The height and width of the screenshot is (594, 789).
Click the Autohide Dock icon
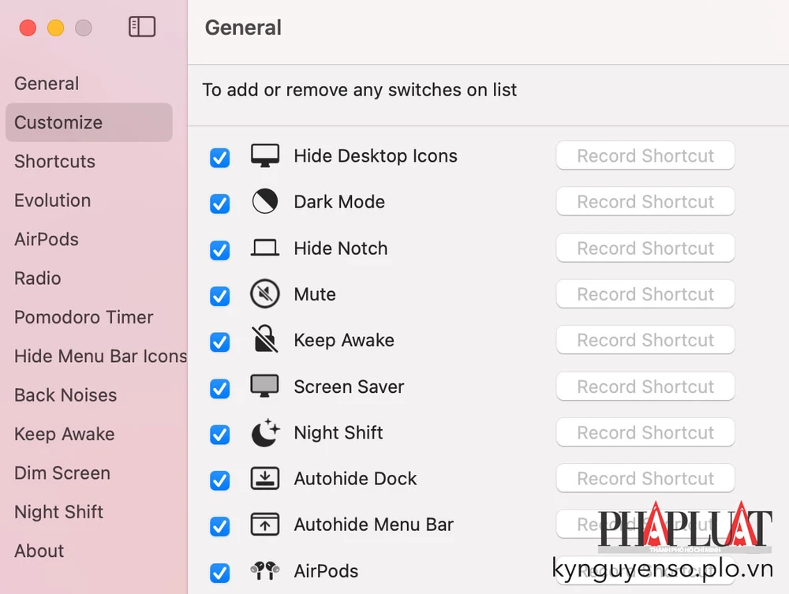[265, 479]
